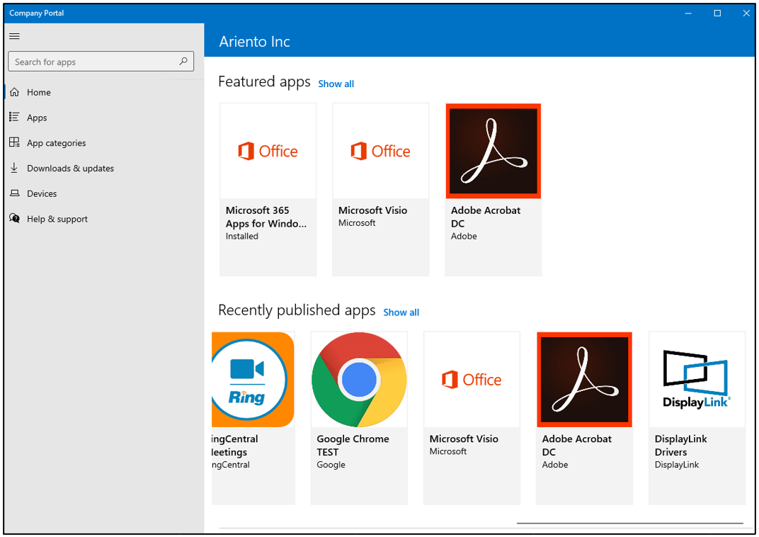Toggle the hamburger navigation menu
The width and height of the screenshot is (759, 537).
(14, 36)
